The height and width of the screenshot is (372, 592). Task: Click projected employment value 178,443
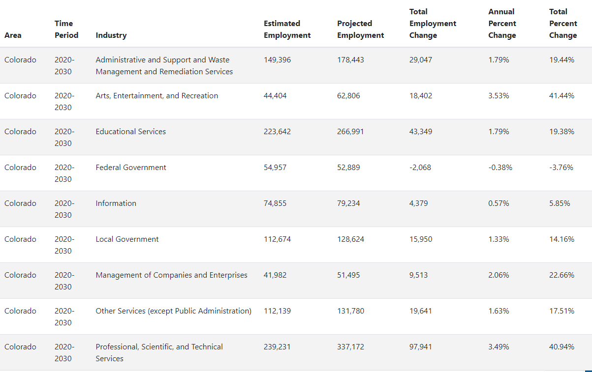click(351, 60)
